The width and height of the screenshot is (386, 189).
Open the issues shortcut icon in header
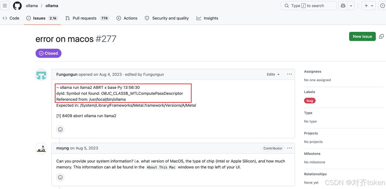(382, 6)
